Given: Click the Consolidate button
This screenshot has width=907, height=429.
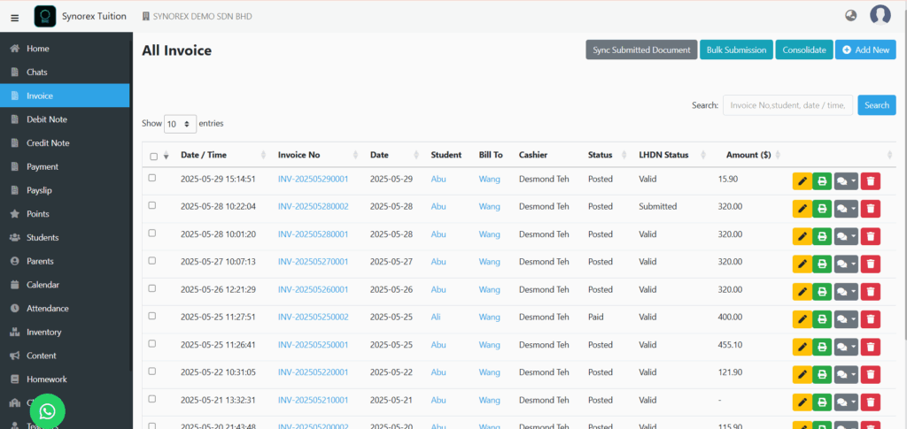Looking at the screenshot, I should (x=804, y=50).
